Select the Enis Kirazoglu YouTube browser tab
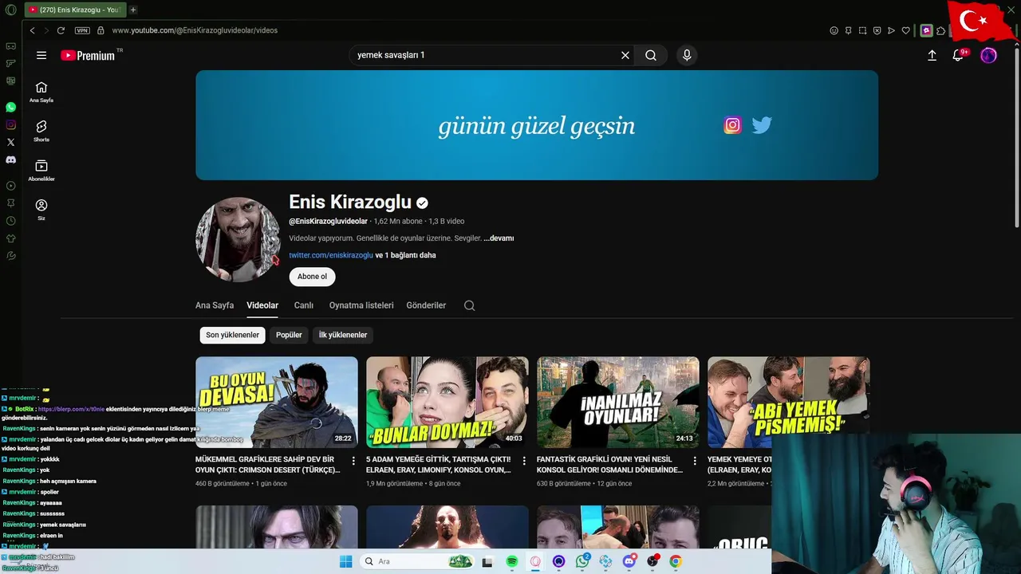This screenshot has height=574, width=1021. tap(74, 10)
